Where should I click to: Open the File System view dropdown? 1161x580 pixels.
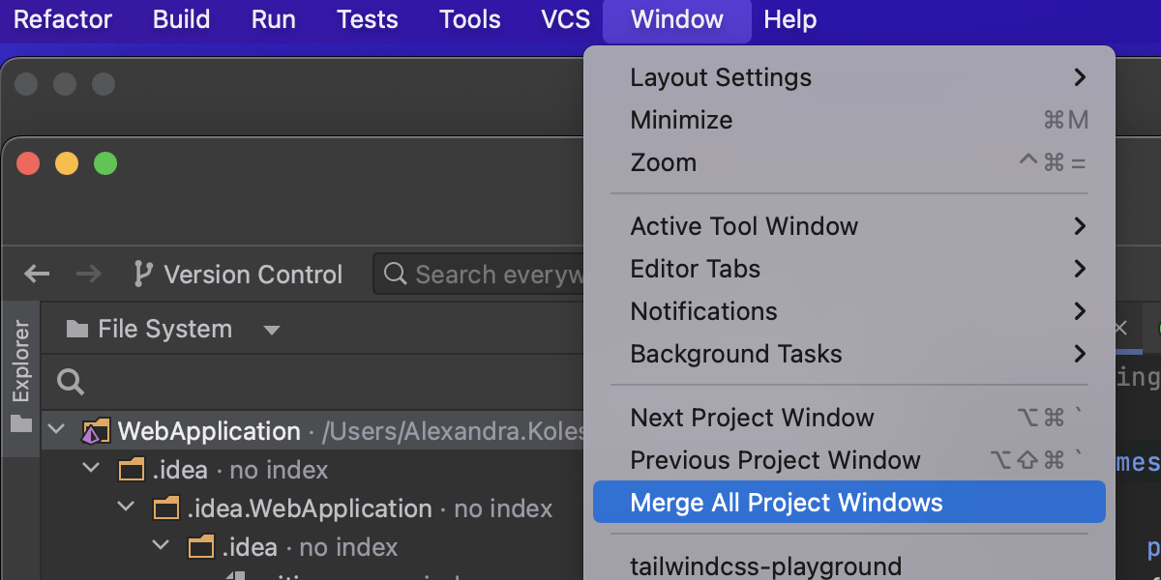[272, 331]
